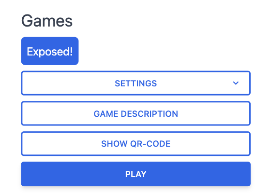Expand the Settings chevron arrow

236,83
